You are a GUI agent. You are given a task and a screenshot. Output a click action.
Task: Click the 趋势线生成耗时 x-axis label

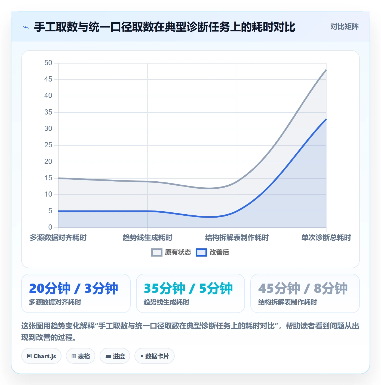(x=148, y=237)
